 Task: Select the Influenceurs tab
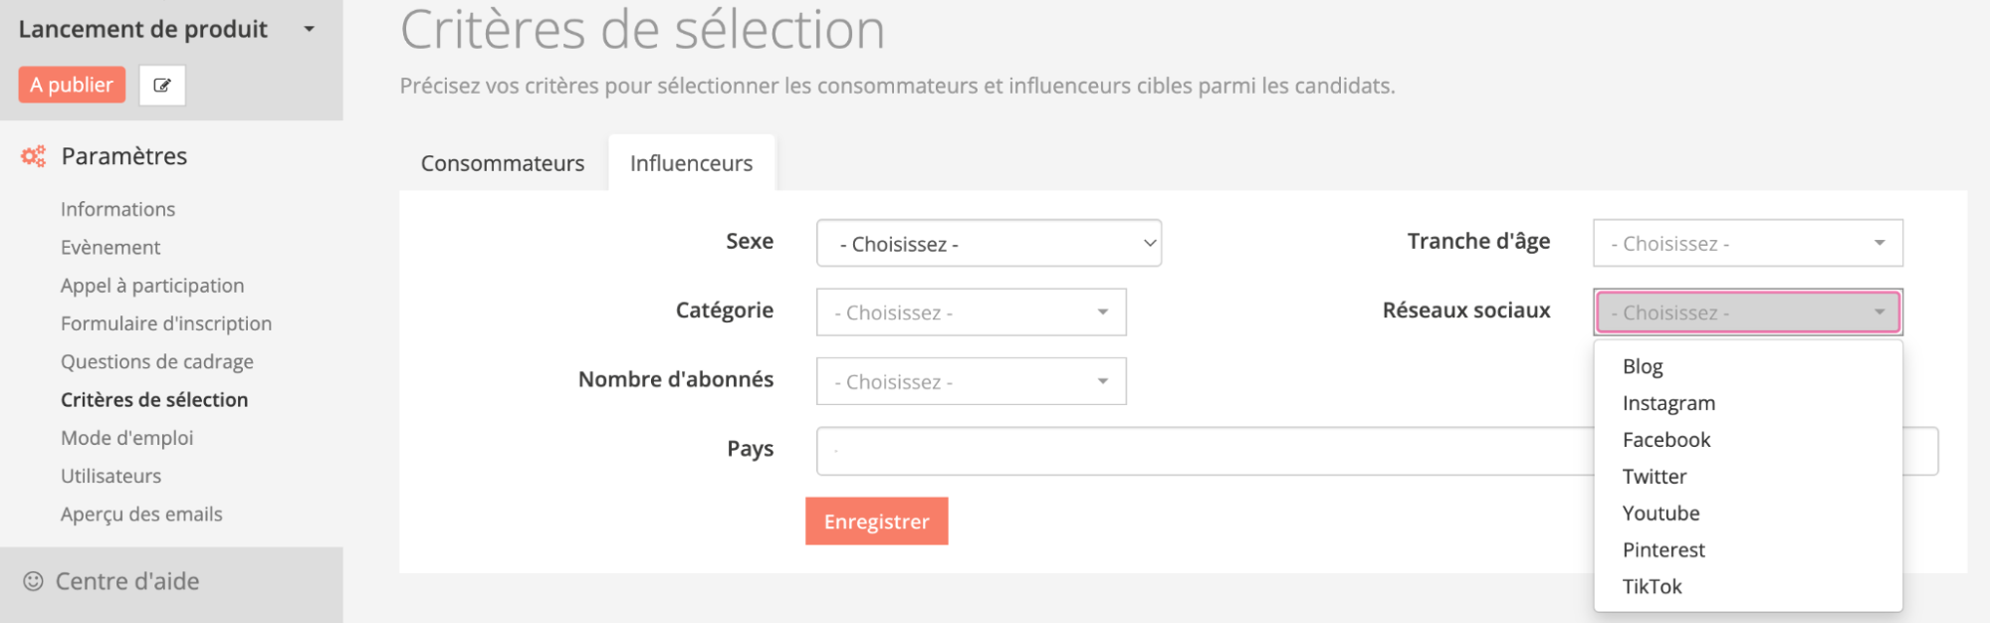[691, 163]
